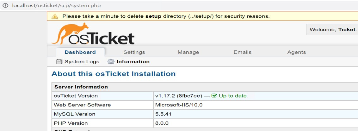Click the yellow warning triangle icon

tap(55, 16)
